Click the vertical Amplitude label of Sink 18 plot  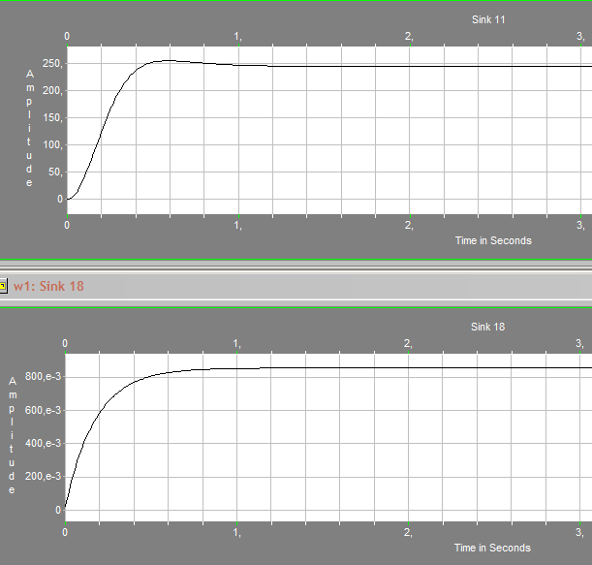pyautogui.click(x=12, y=435)
